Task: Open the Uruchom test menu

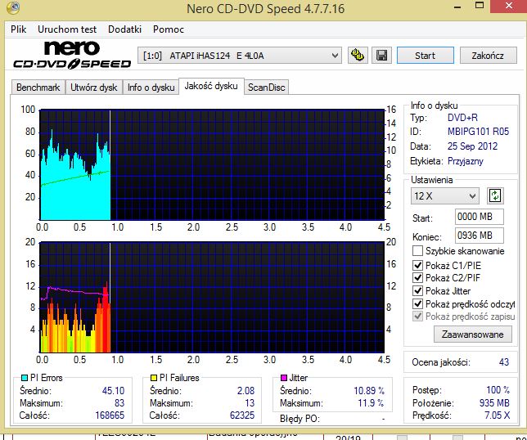Action: pos(67,29)
